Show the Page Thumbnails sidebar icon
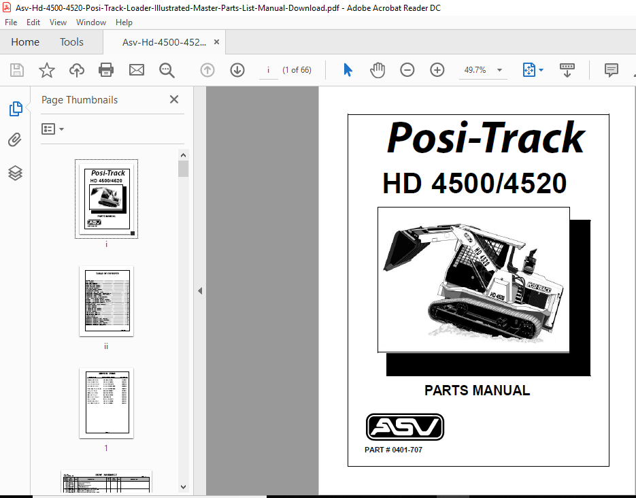This screenshot has width=636, height=498. (x=16, y=109)
